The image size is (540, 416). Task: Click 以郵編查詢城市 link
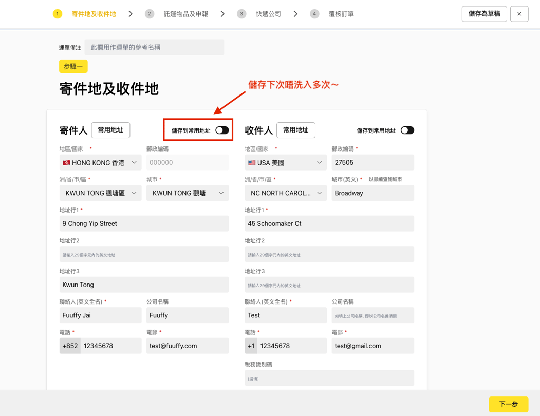click(x=385, y=179)
